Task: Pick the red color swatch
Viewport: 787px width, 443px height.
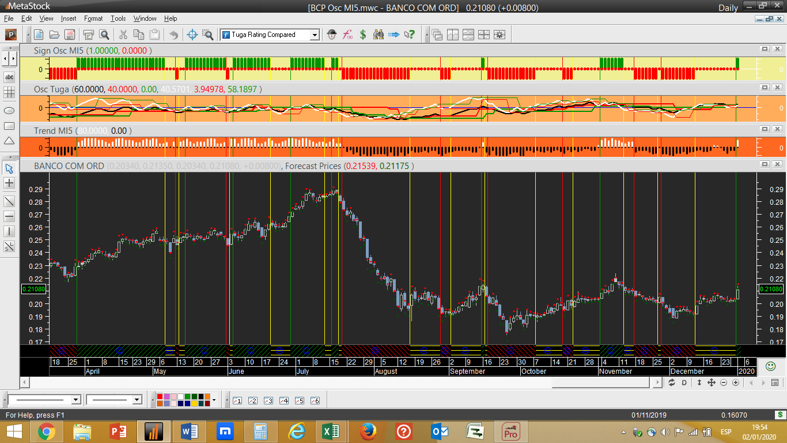Action: click(160, 397)
